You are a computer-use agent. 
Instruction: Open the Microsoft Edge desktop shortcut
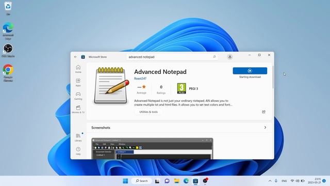click(x=8, y=31)
